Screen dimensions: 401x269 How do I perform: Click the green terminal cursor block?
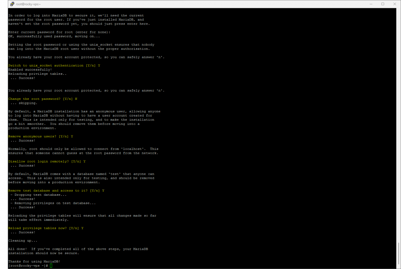[x=51, y=265]
